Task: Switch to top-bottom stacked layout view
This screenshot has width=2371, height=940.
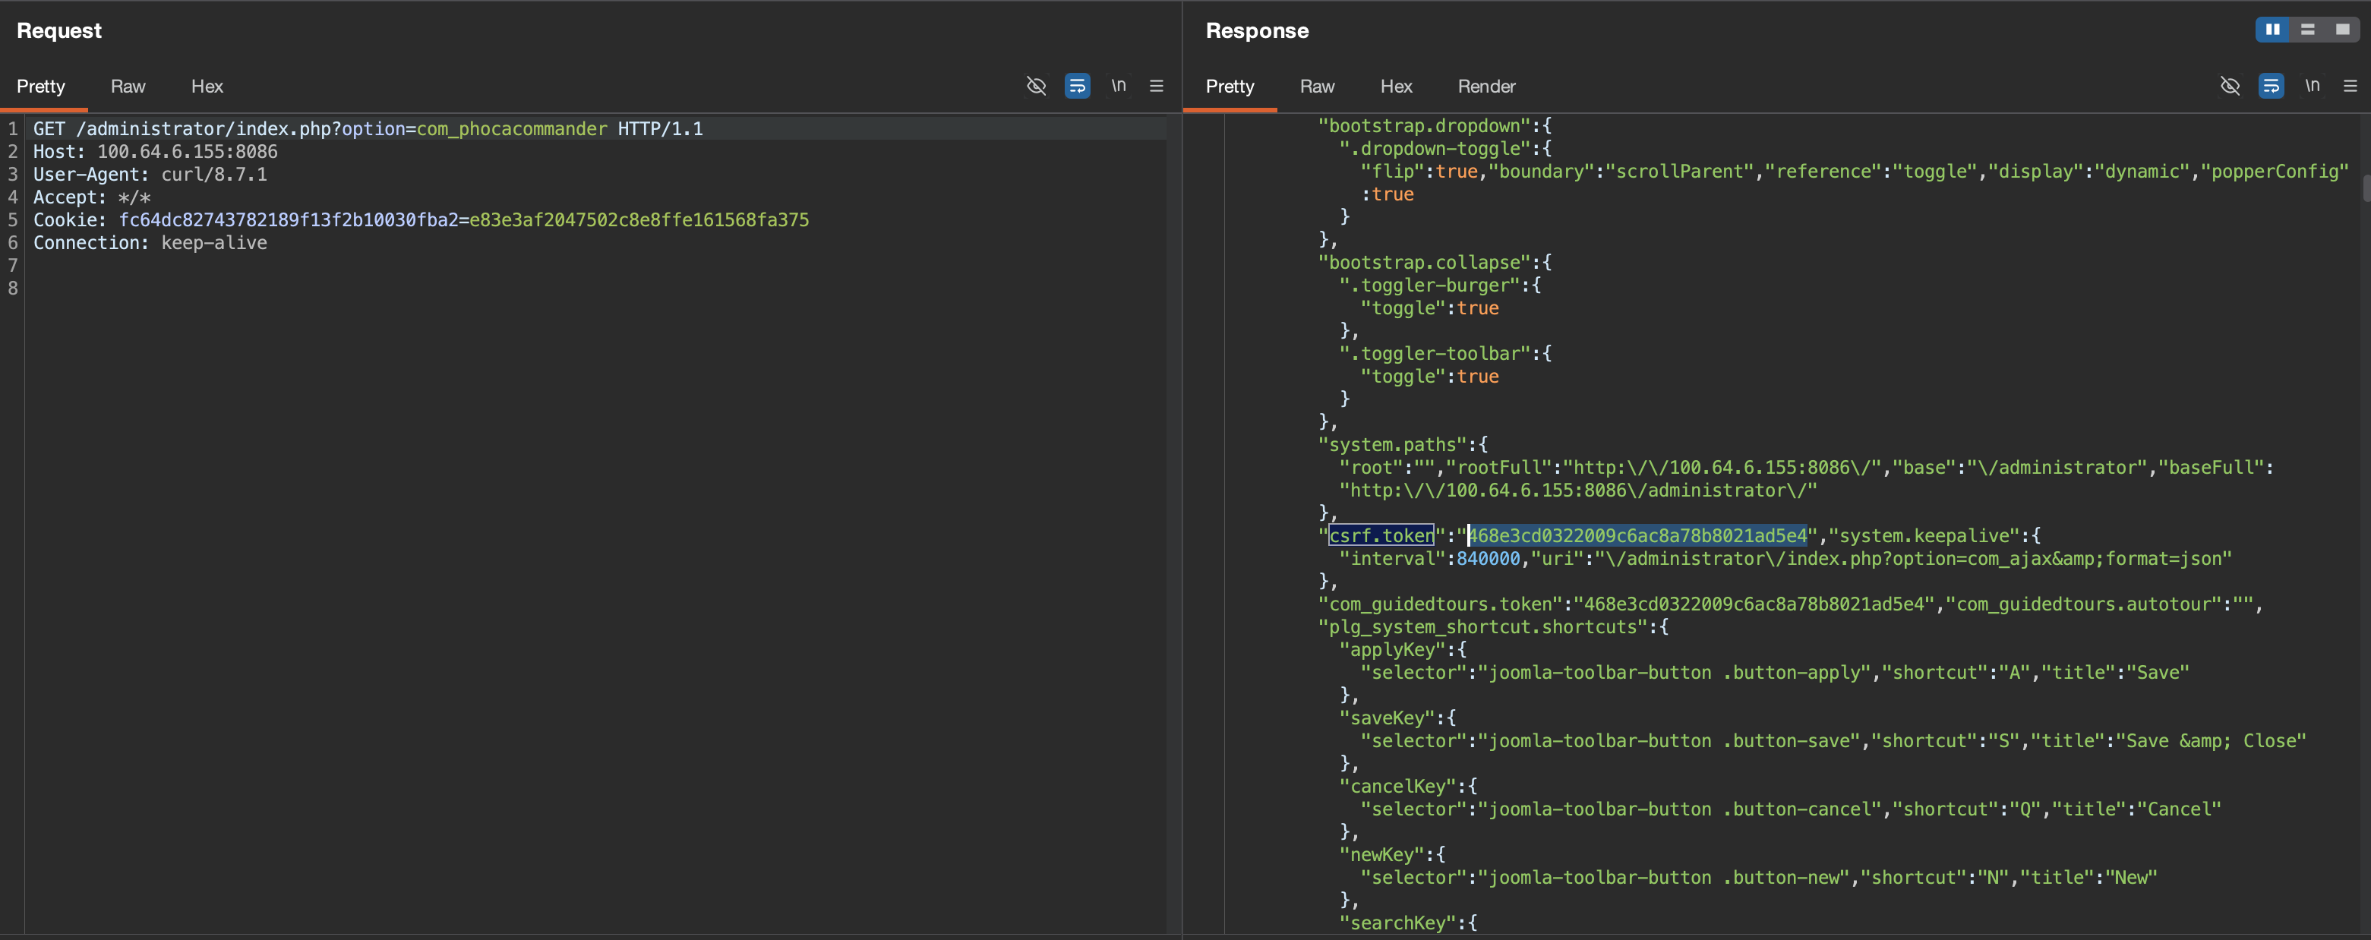Action: [2307, 30]
